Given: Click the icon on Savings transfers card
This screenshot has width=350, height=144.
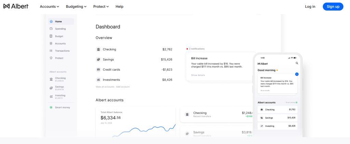Looking at the screenshot, I should click(x=187, y=134).
